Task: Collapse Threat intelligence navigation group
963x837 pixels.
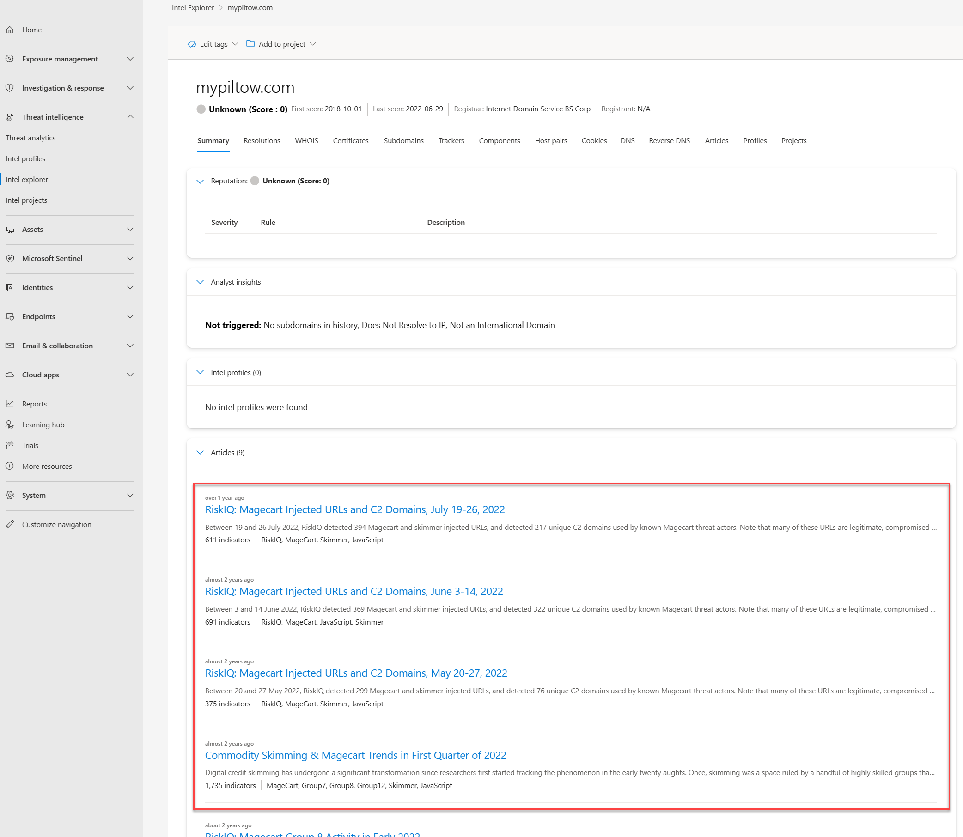Action: 130,117
